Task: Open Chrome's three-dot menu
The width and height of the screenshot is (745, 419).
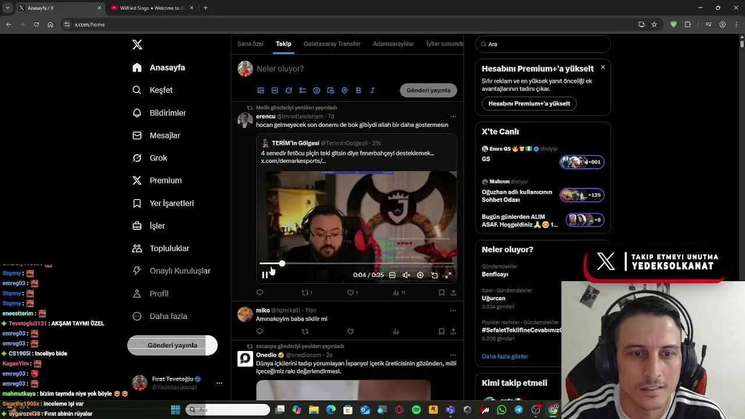Action: coord(736,24)
